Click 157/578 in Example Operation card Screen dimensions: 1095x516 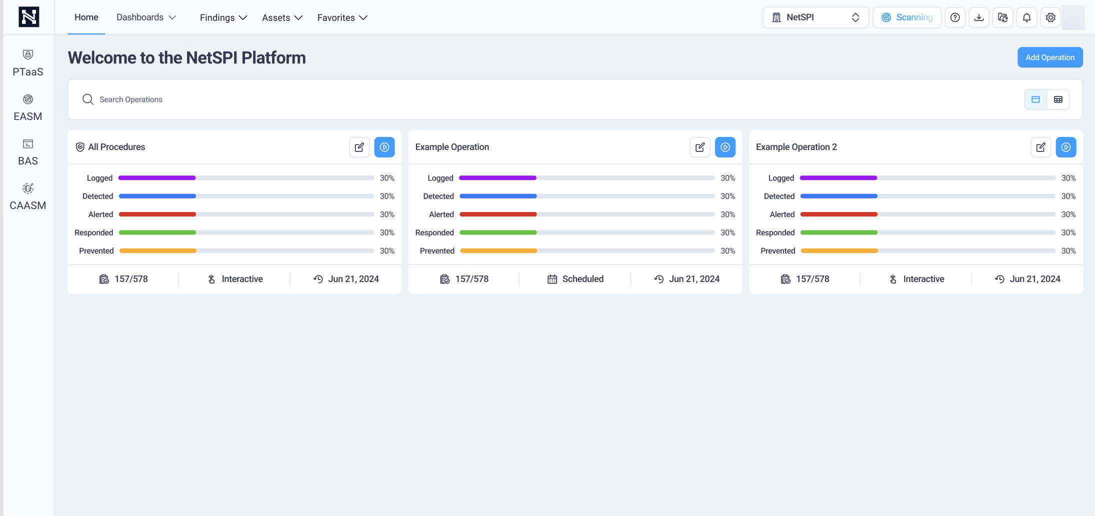[x=472, y=279]
